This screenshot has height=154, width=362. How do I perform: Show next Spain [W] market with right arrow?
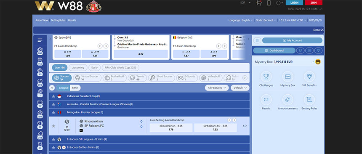106,46
